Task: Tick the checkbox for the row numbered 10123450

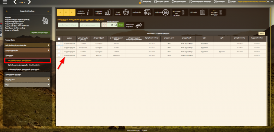Action: pos(59,43)
